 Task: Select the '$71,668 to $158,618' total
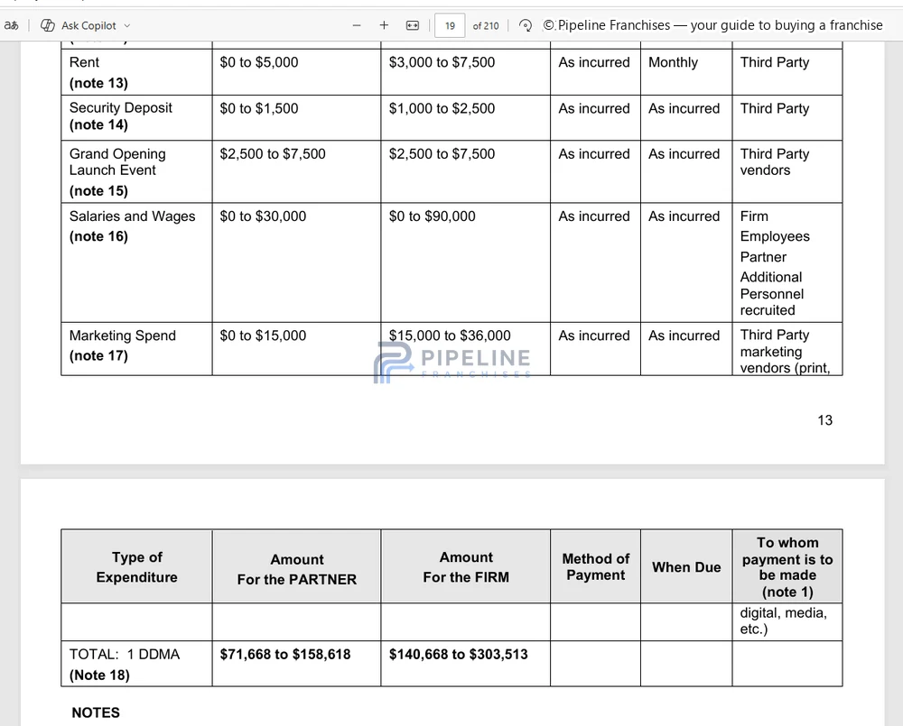coord(285,654)
